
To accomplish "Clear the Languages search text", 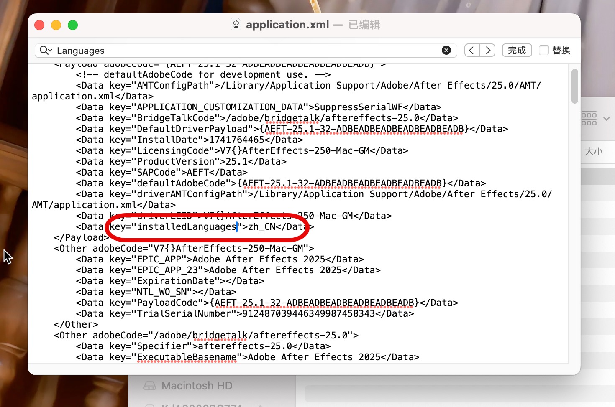I will point(446,50).
